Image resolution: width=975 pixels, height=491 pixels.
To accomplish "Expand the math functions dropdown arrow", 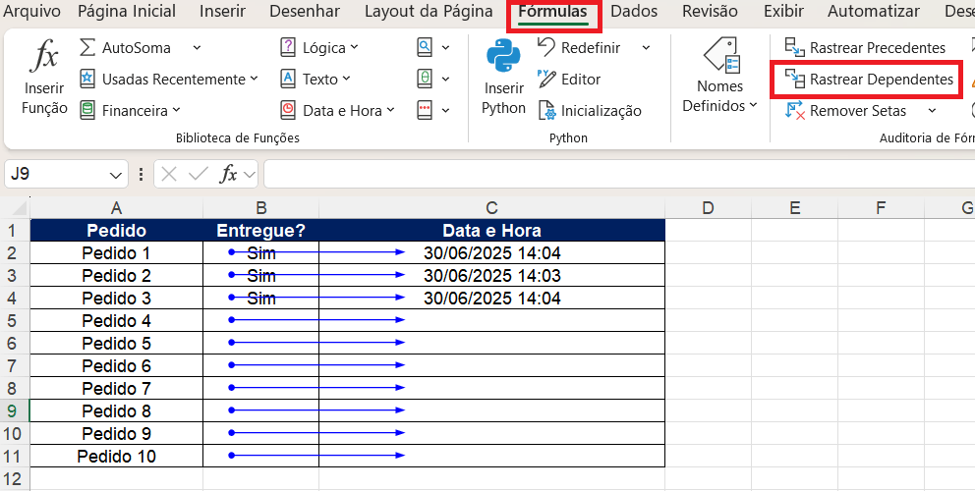I will point(446,79).
